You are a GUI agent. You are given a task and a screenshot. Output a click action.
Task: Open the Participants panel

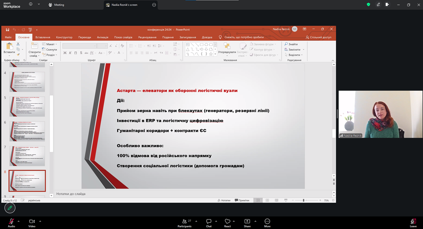(184, 221)
